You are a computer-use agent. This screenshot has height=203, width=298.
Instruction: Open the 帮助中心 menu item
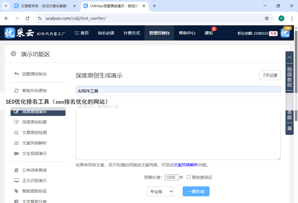coord(187,33)
